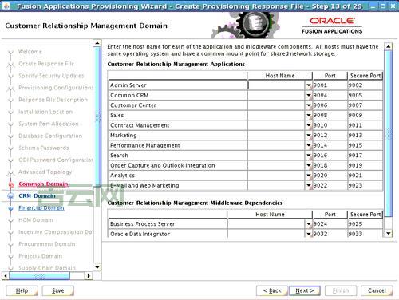Select the Customer Center row label

coord(133,105)
